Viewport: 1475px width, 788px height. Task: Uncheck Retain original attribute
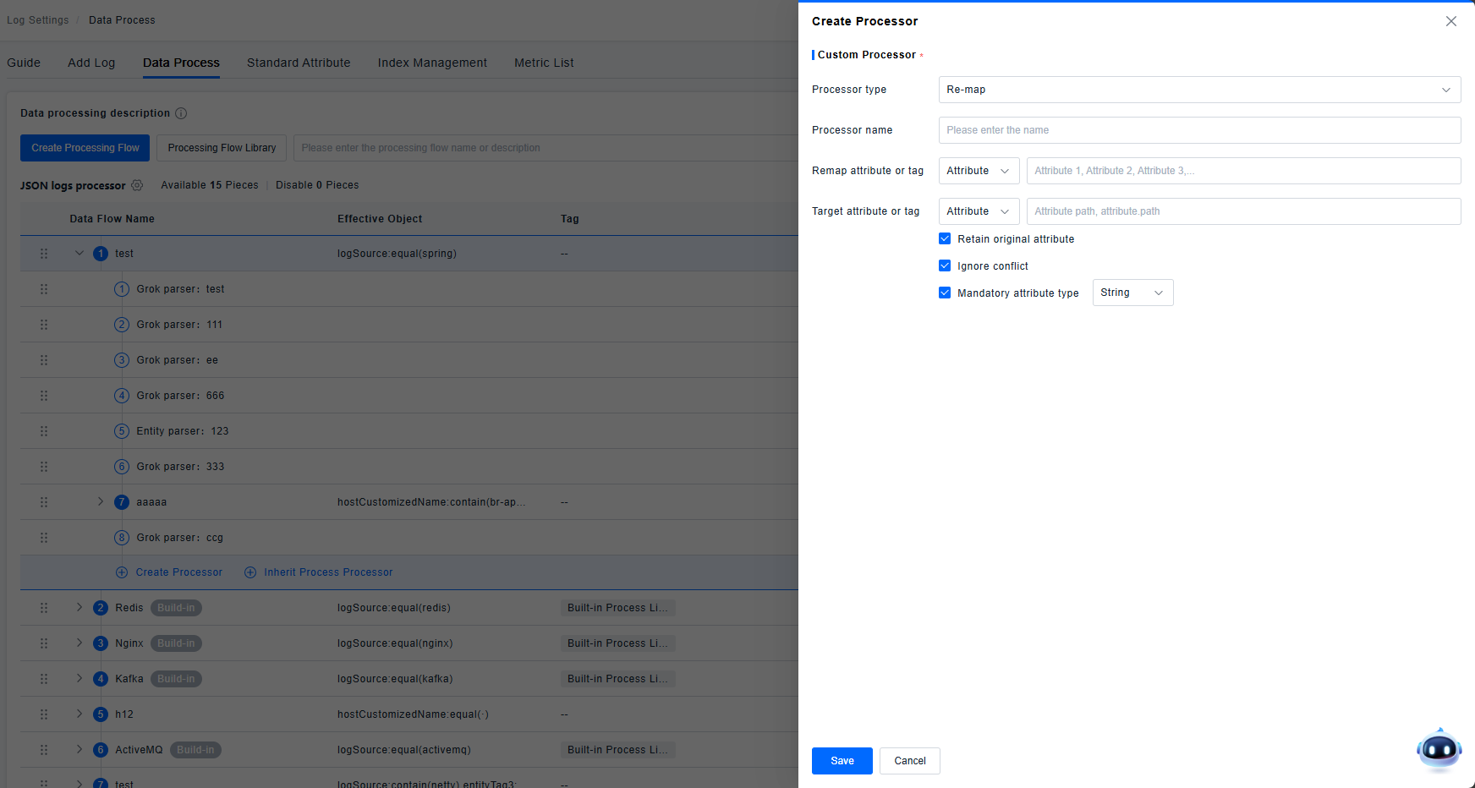(x=945, y=239)
